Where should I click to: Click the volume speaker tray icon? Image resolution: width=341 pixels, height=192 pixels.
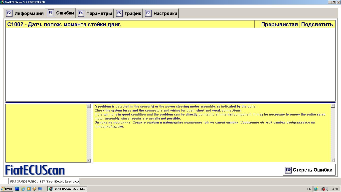click(x=327, y=189)
